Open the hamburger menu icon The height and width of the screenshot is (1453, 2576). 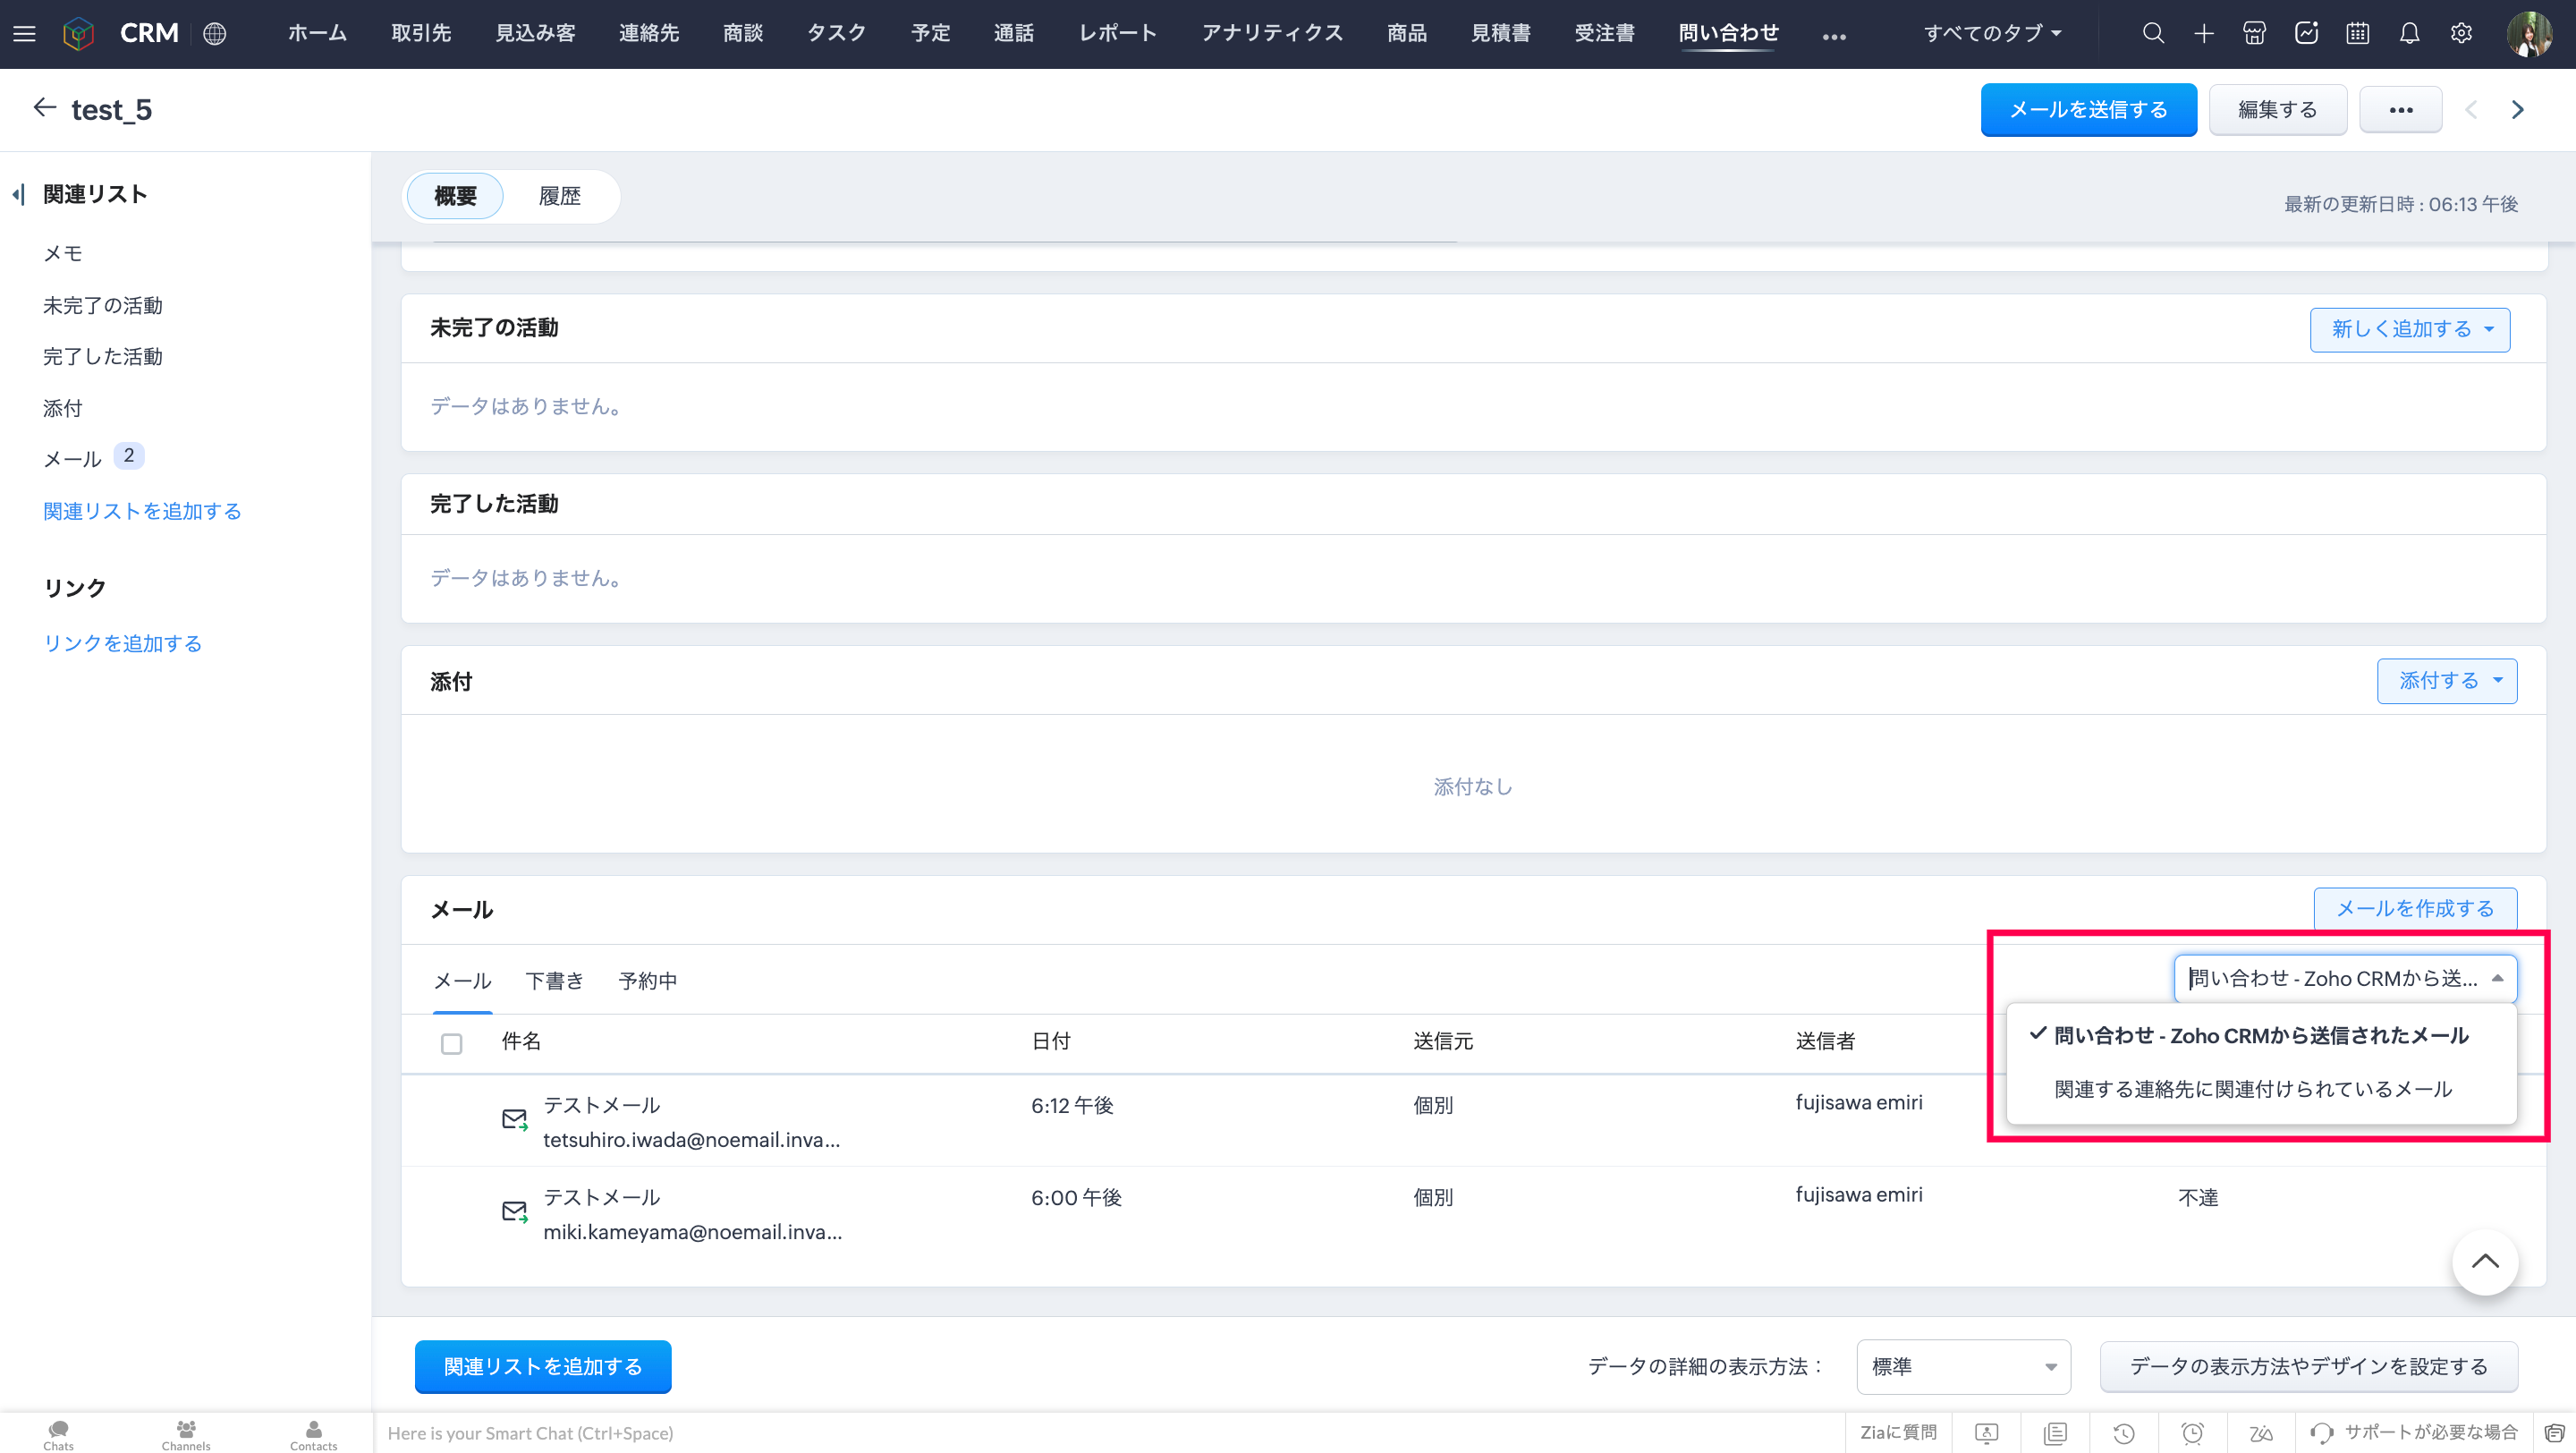pos(24,33)
